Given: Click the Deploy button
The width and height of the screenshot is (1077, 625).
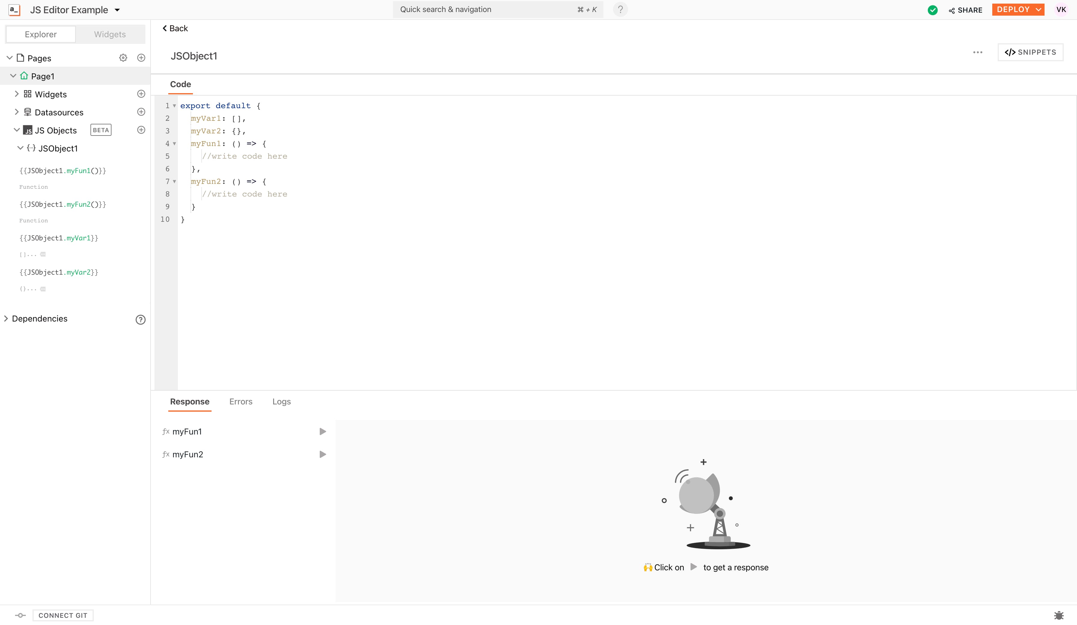Looking at the screenshot, I should 1013,9.
